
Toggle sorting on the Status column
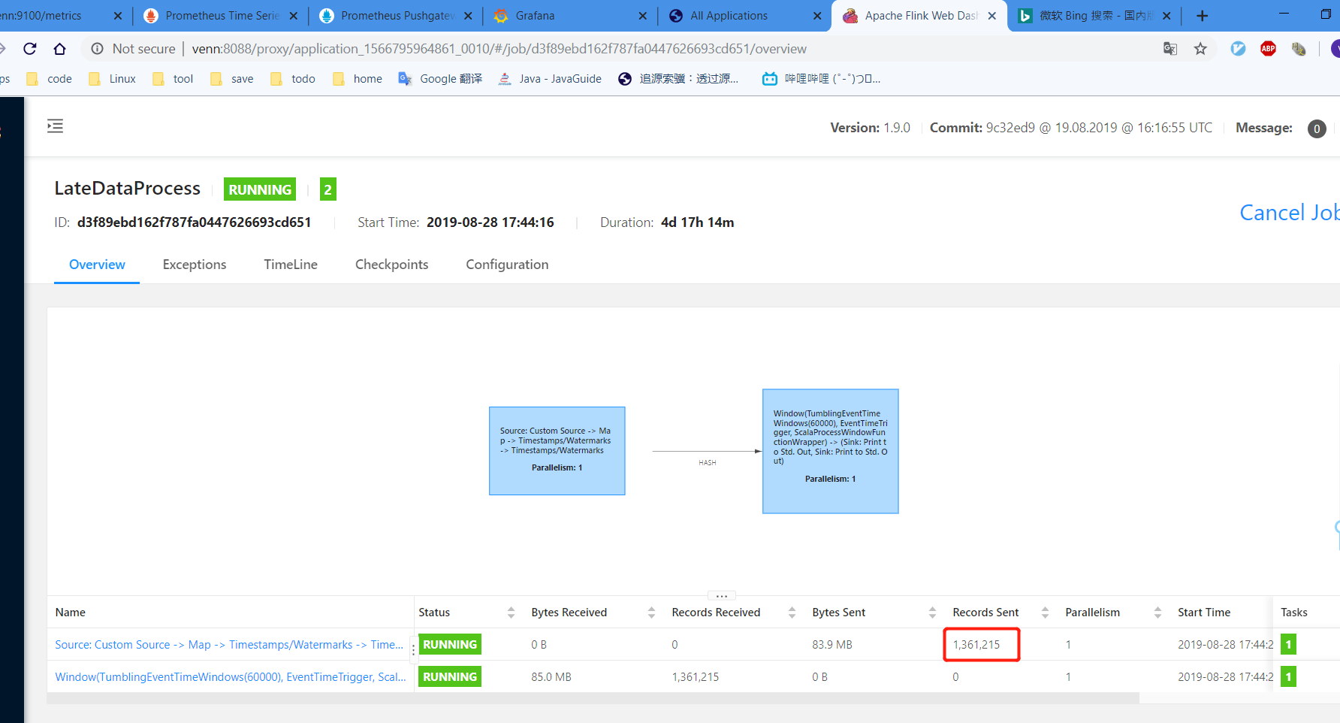click(x=510, y=612)
